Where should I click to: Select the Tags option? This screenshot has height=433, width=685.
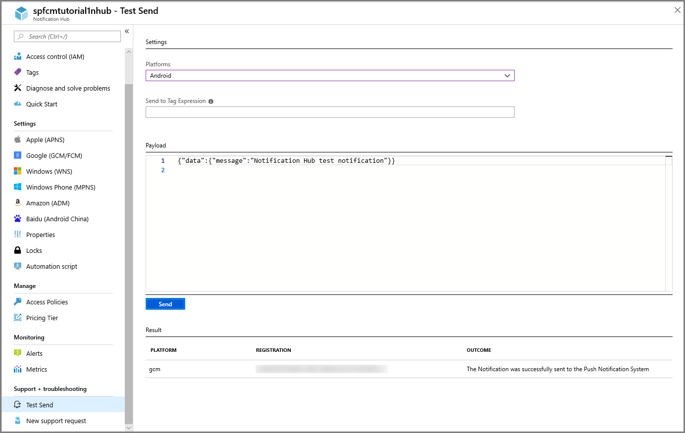coord(31,72)
